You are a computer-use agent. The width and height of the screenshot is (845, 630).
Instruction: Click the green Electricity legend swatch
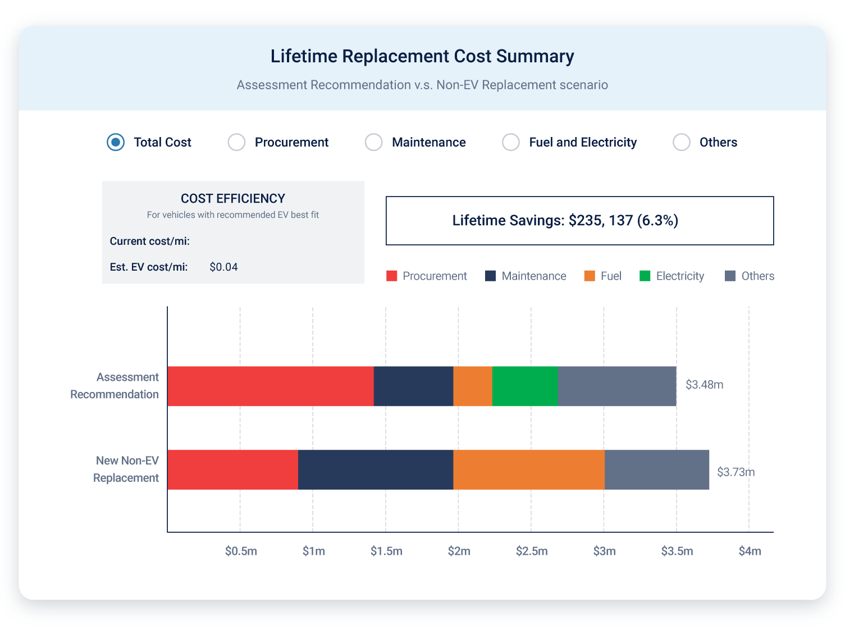point(645,276)
